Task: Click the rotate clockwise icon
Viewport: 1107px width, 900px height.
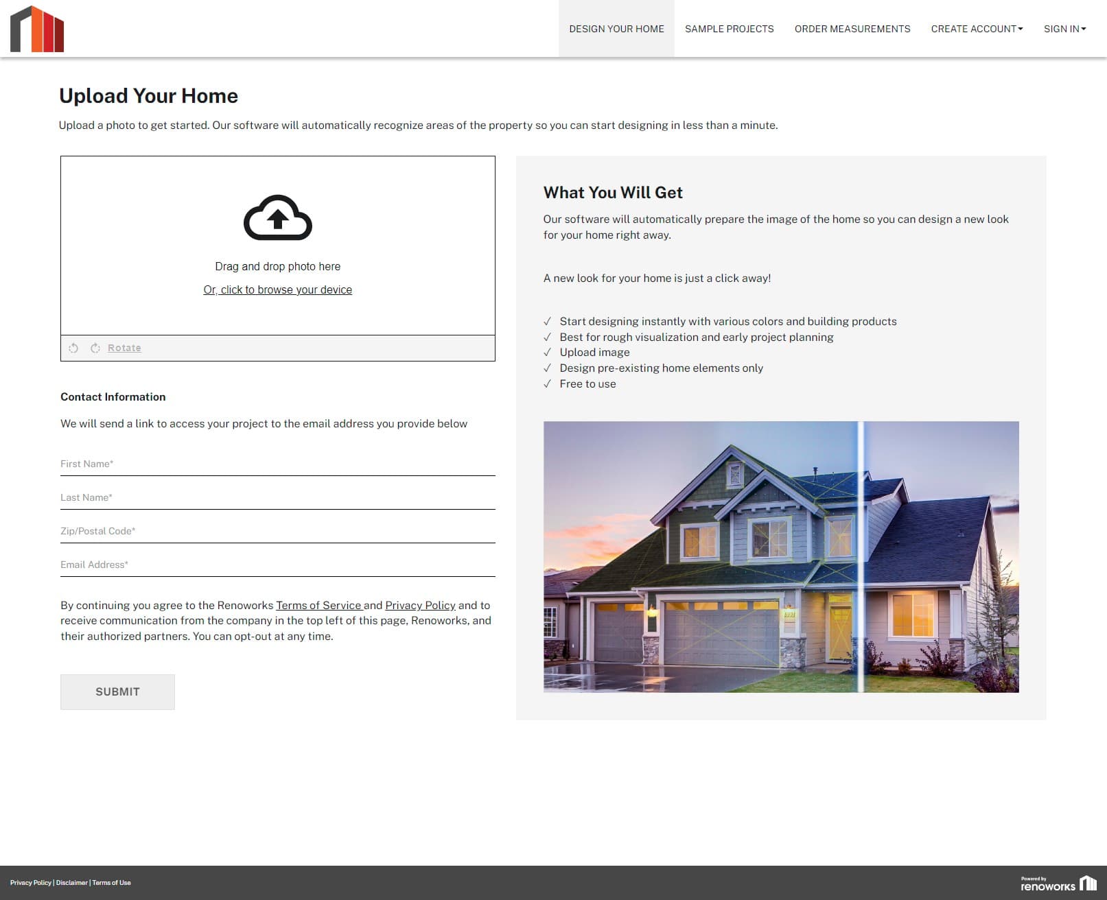Action: coord(95,348)
